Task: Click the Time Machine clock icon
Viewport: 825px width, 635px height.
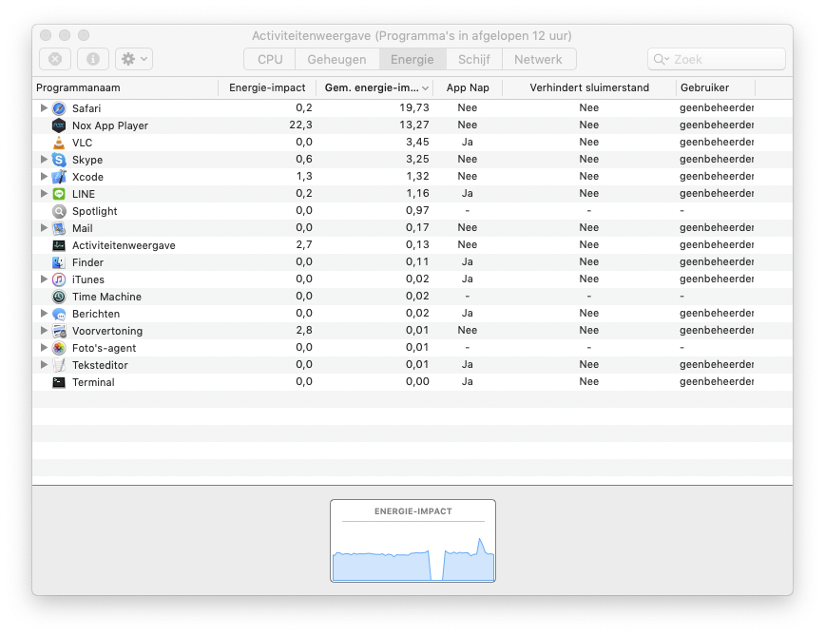Action: pyautogui.click(x=59, y=297)
